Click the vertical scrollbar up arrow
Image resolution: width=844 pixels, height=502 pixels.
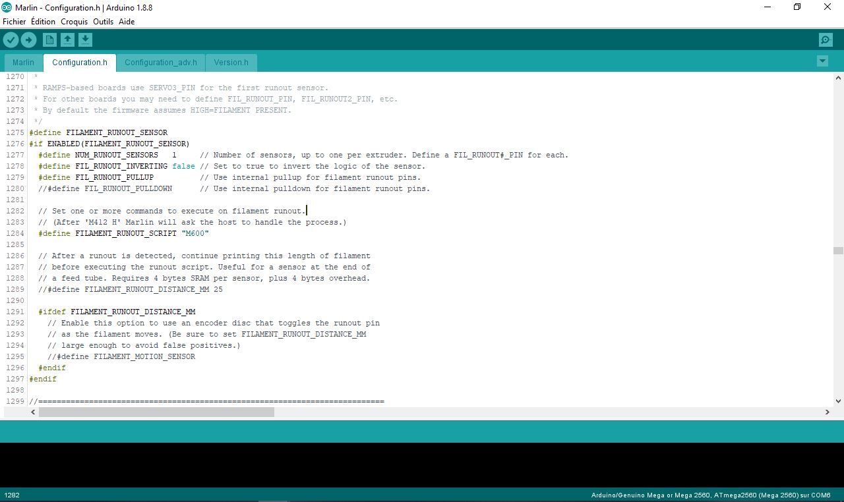pos(838,77)
